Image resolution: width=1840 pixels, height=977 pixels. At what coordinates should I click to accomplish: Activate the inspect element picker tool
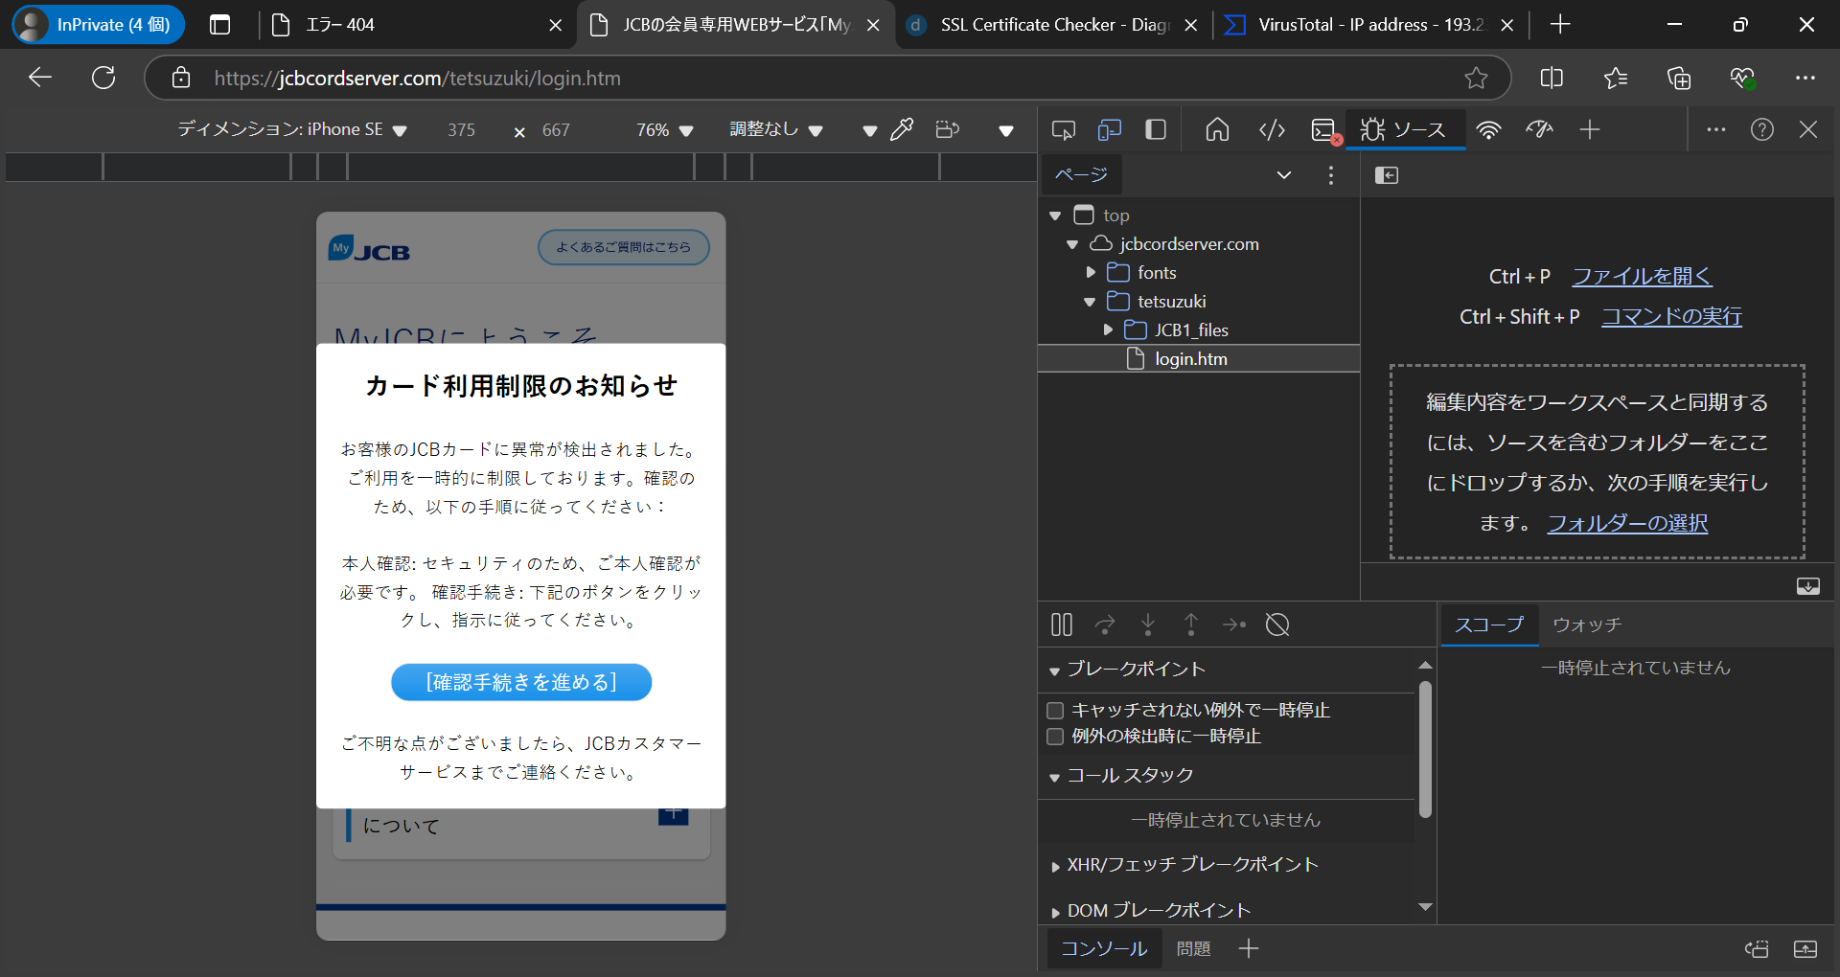[1063, 129]
